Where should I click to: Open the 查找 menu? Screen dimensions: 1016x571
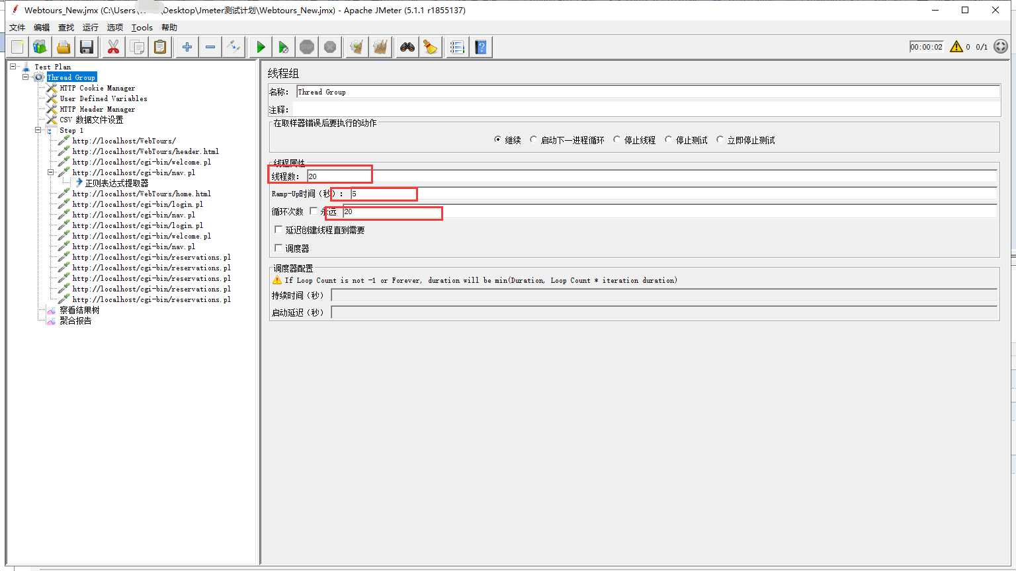(x=66, y=28)
